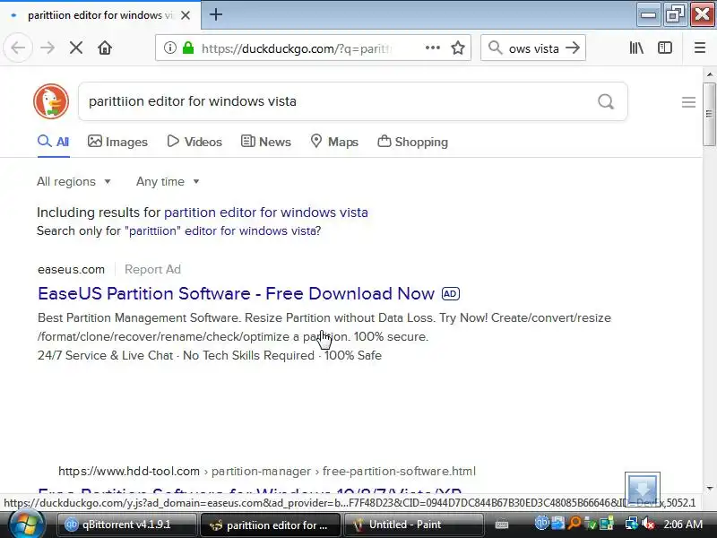Show site information icon in address bar
The height and width of the screenshot is (538, 717).
[x=169, y=48]
